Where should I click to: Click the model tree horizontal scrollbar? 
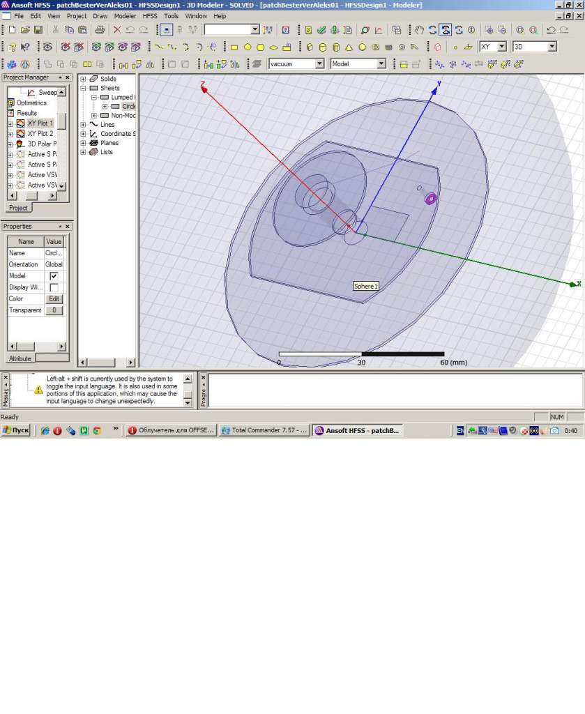[x=107, y=363]
